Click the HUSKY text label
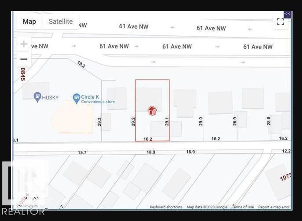The image size is (302, 221). (x=50, y=98)
